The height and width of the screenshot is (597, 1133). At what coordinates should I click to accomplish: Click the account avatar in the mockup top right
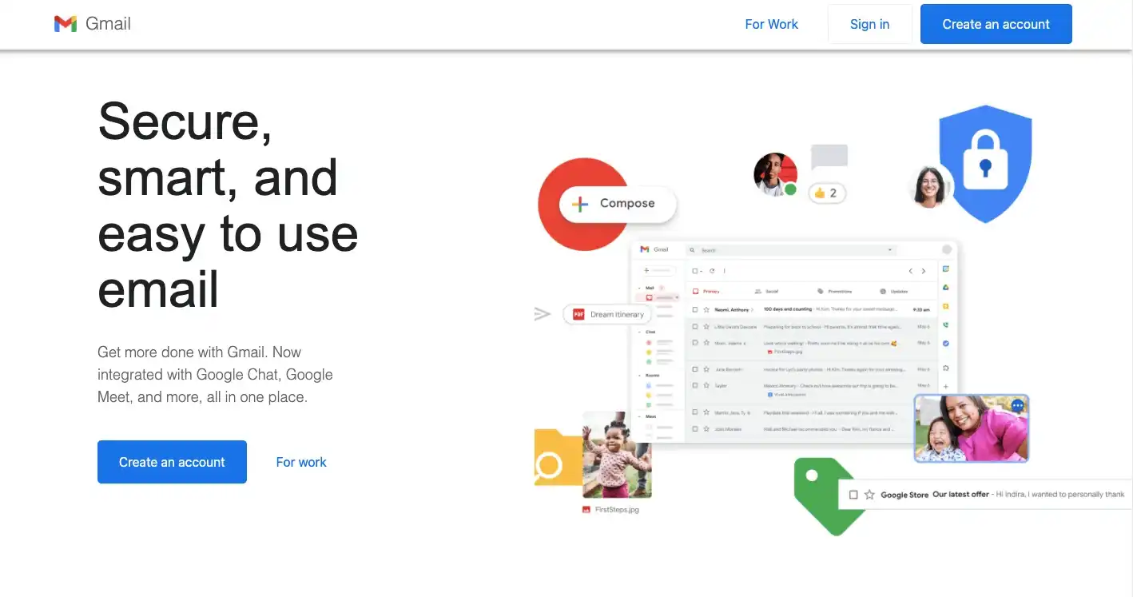click(x=947, y=249)
